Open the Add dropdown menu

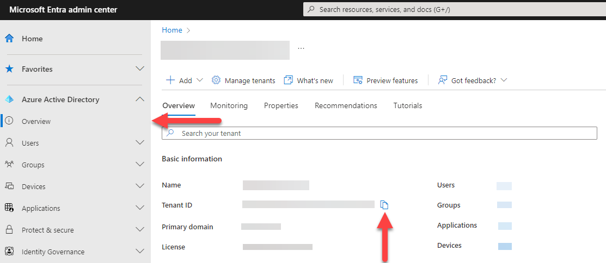(x=185, y=80)
